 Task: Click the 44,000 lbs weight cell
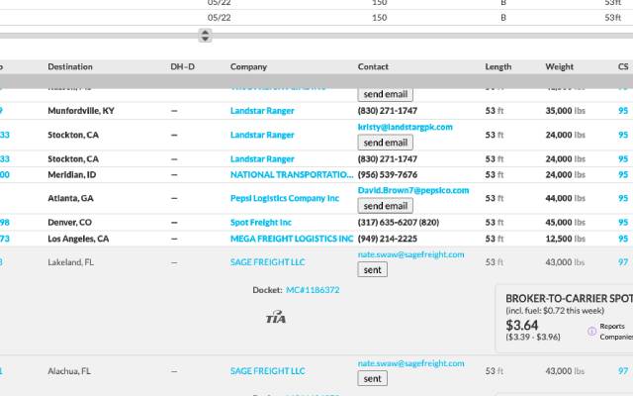click(x=565, y=198)
